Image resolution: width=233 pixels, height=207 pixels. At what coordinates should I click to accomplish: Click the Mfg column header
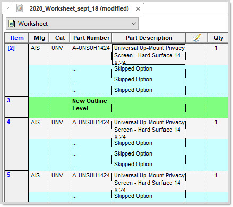[39, 38]
